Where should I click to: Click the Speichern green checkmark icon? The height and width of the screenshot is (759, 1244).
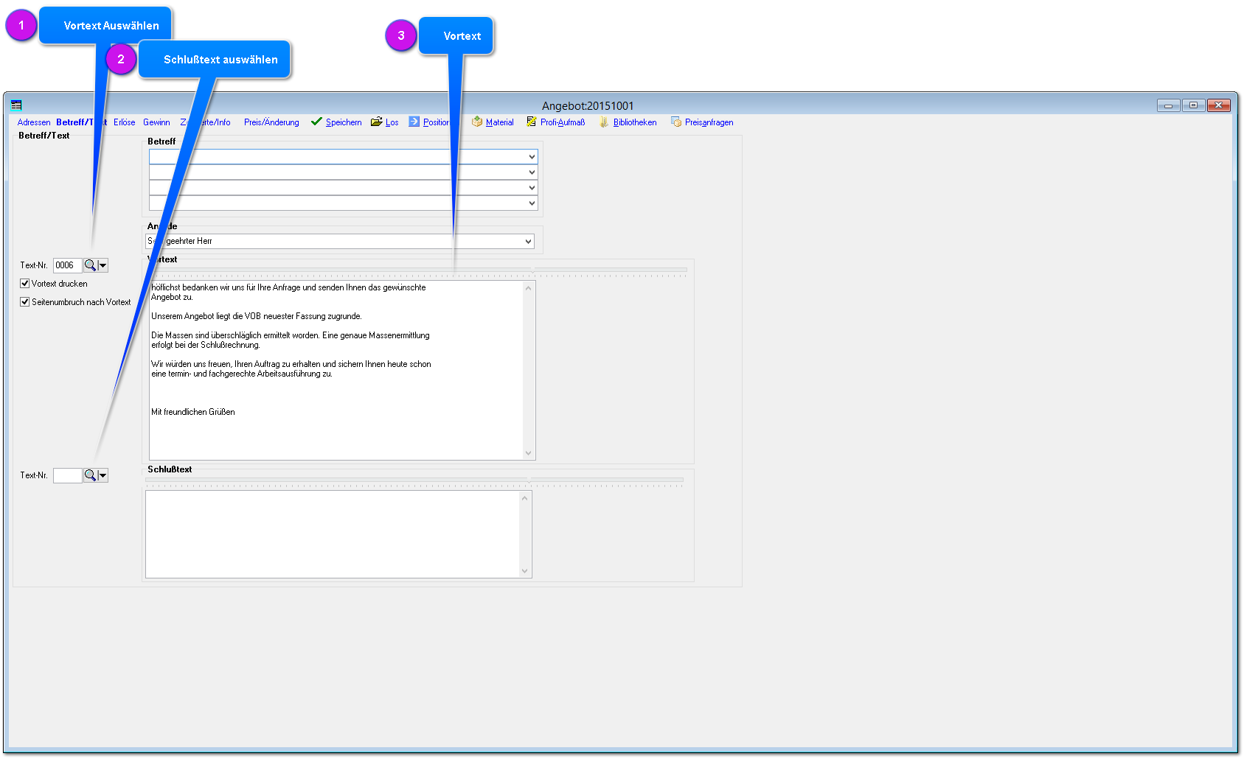click(x=316, y=122)
